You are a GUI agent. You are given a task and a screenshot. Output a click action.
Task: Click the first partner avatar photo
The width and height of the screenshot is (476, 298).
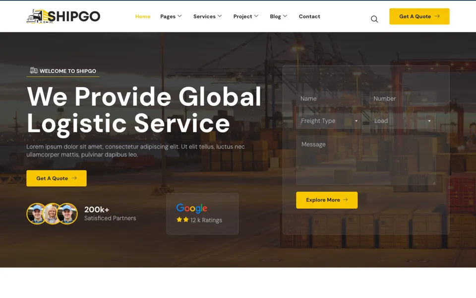(37, 214)
